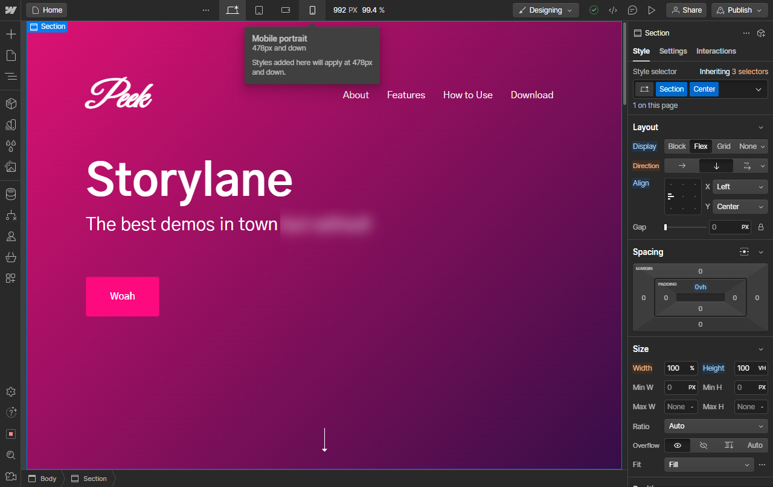Viewport: 773px width, 487px height.
Task: Click the Publish button
Action: [x=739, y=10]
